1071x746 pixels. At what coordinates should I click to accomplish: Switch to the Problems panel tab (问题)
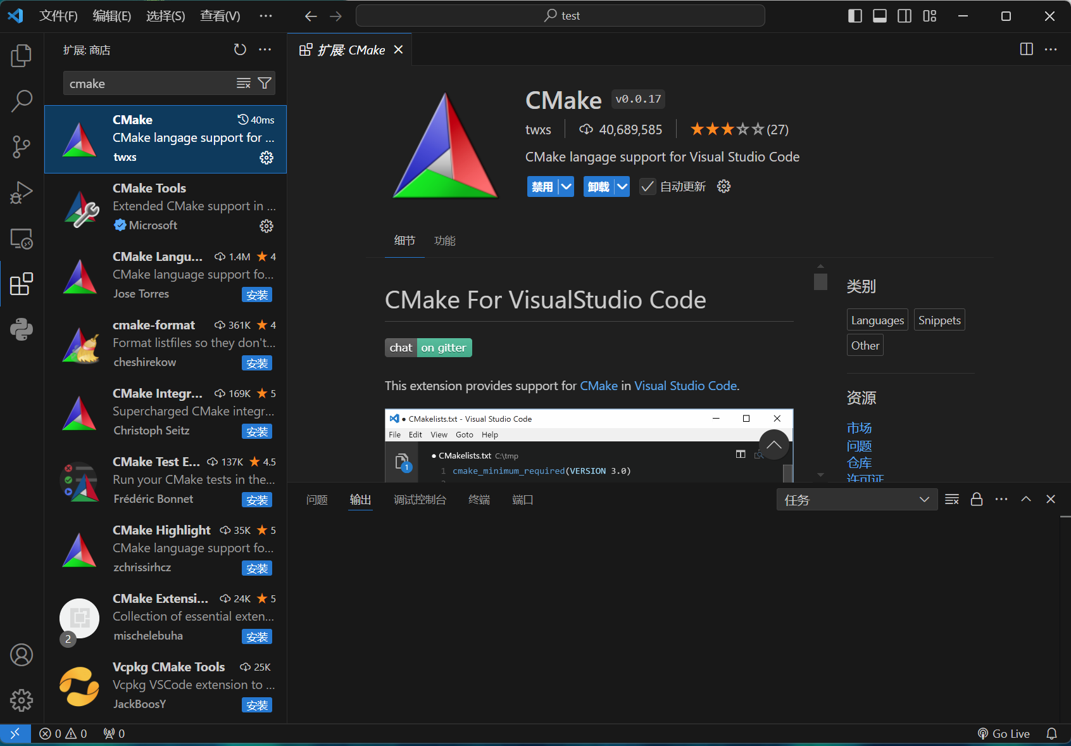[x=317, y=500]
